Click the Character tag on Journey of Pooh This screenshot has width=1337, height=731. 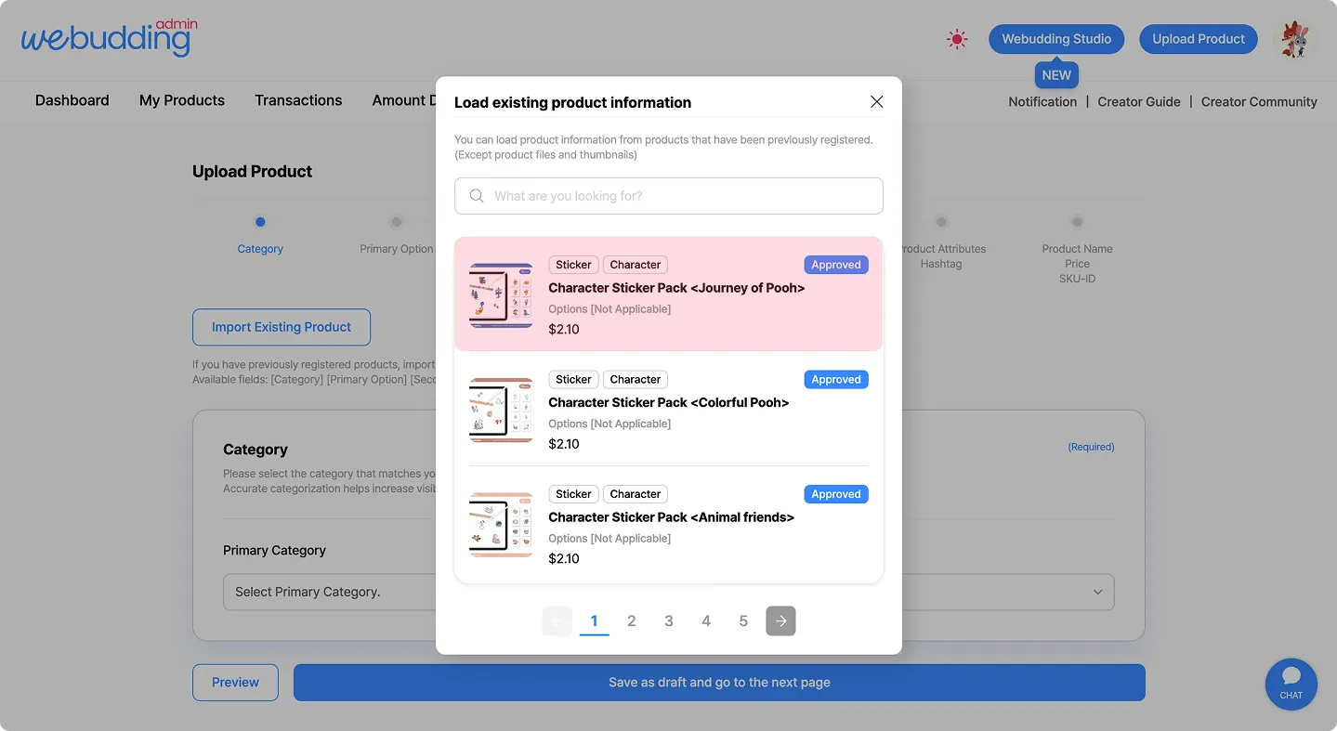636,265
